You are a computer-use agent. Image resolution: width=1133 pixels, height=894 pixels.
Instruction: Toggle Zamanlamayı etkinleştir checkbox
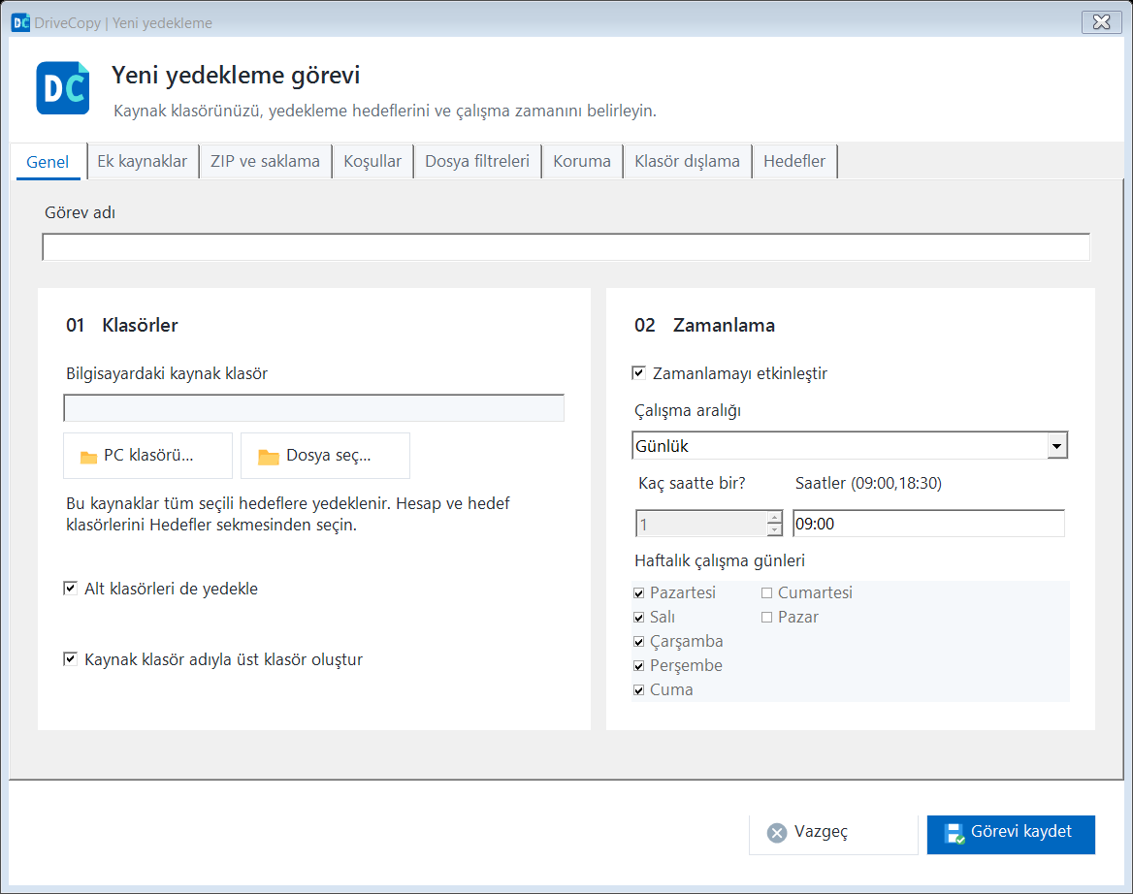pos(638,372)
